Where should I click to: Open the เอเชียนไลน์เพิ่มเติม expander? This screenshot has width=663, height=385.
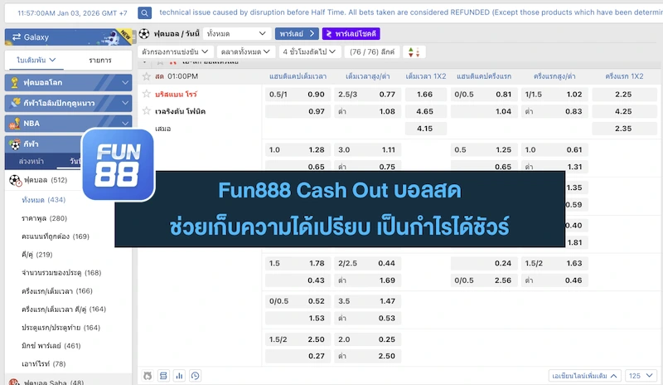[585, 376]
